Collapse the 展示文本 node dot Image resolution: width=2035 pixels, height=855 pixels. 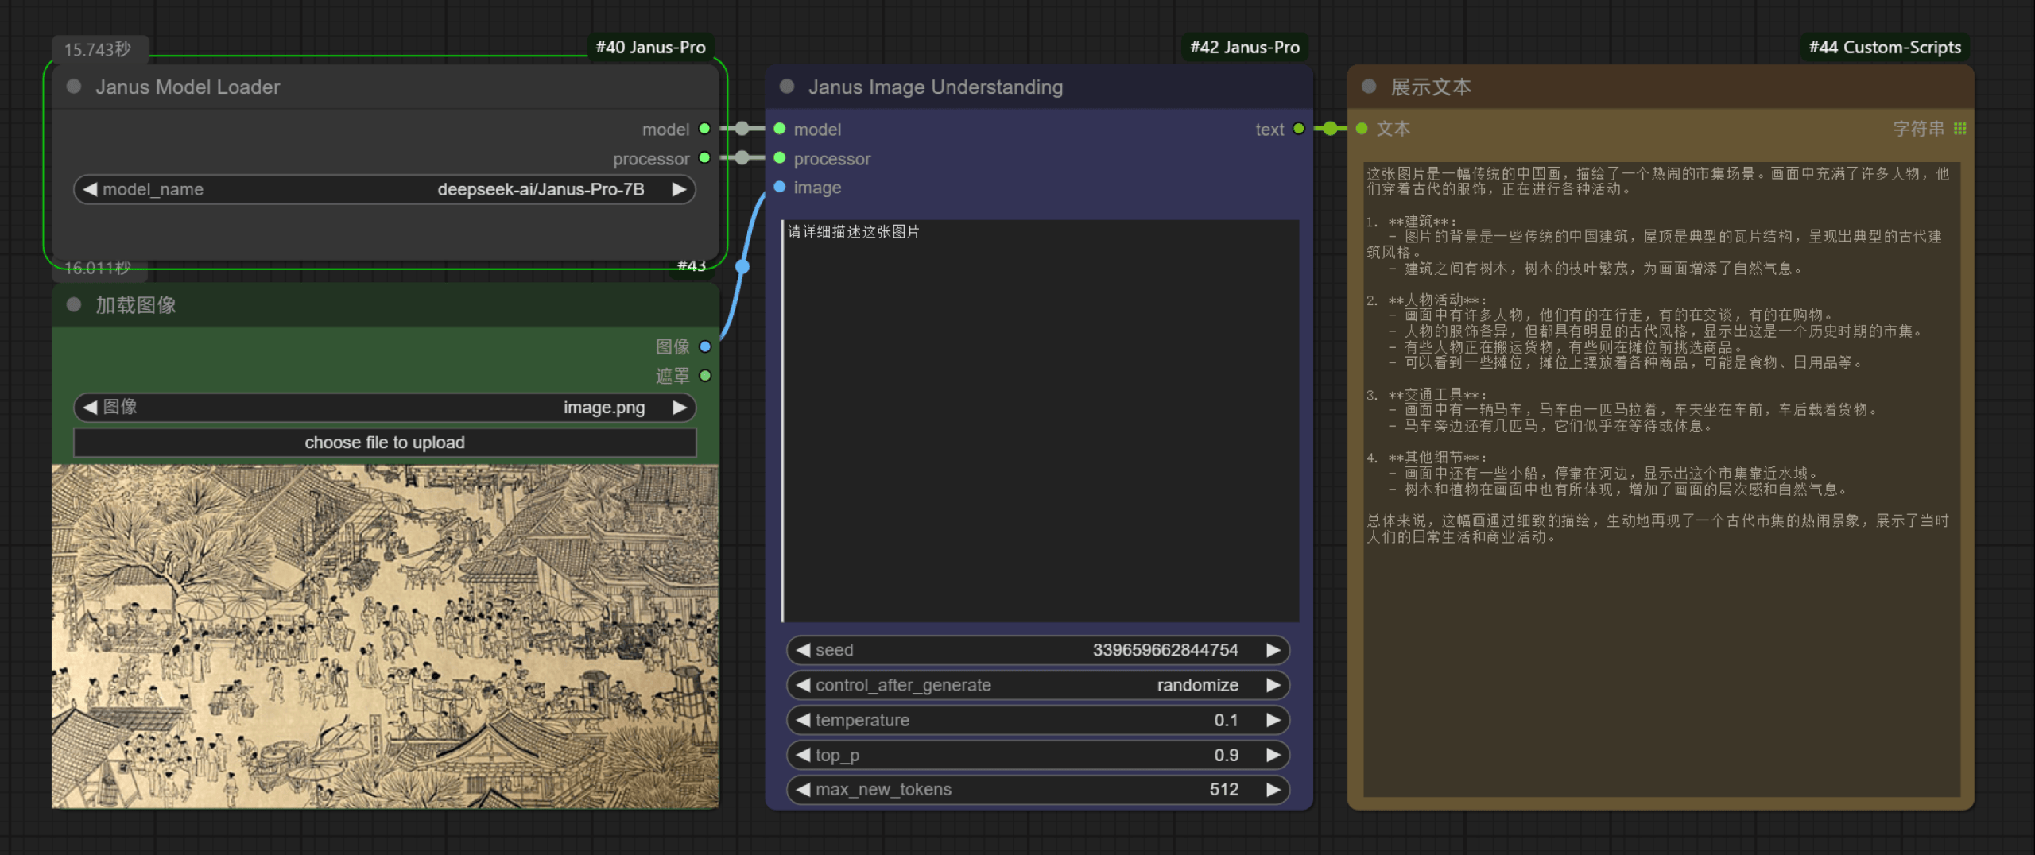point(1369,87)
